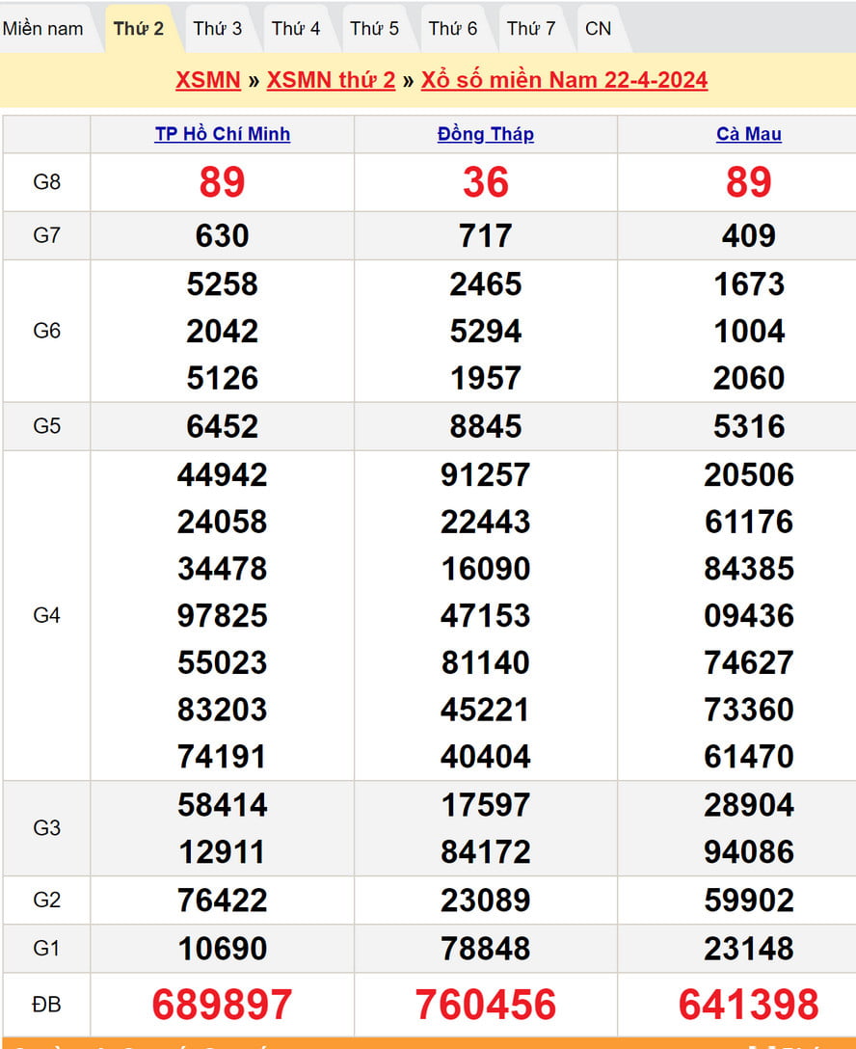The height and width of the screenshot is (1049, 856).
Task: Open the Thứ 5 tab
Action: coord(374,29)
